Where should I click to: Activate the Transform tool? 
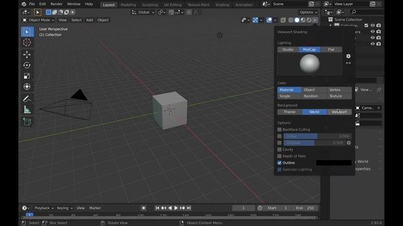pyautogui.click(x=27, y=87)
